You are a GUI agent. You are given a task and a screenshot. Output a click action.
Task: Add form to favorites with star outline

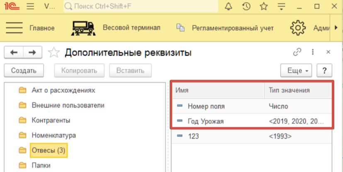(x=54, y=52)
